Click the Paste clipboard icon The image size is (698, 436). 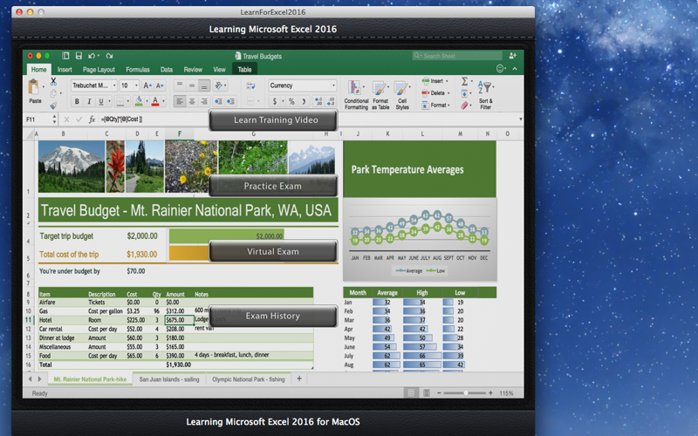[x=34, y=86]
